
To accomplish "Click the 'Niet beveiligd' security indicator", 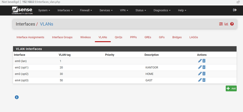I will 10,2.
